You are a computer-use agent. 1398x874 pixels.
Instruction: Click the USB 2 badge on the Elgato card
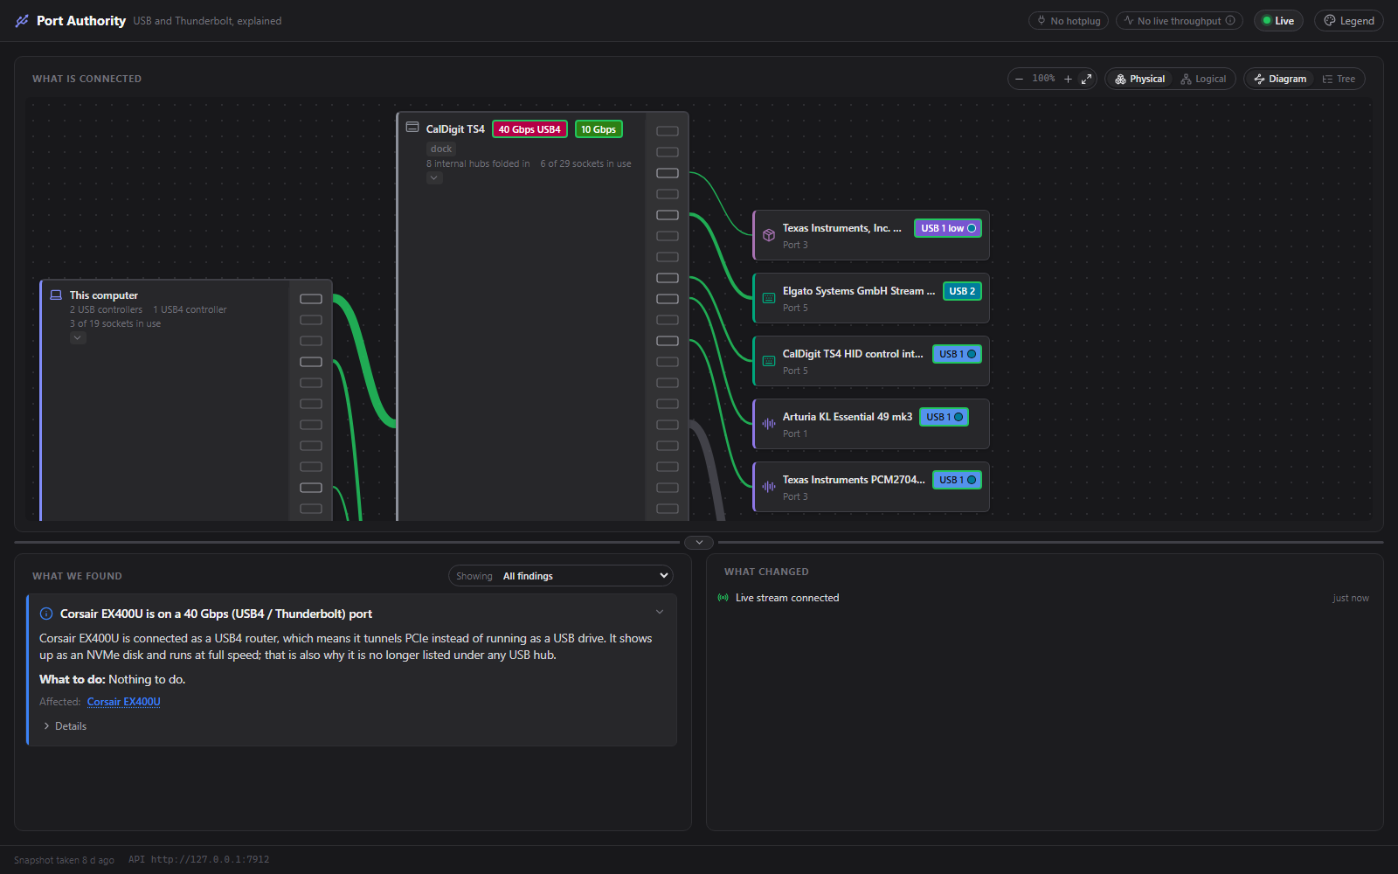click(x=962, y=291)
